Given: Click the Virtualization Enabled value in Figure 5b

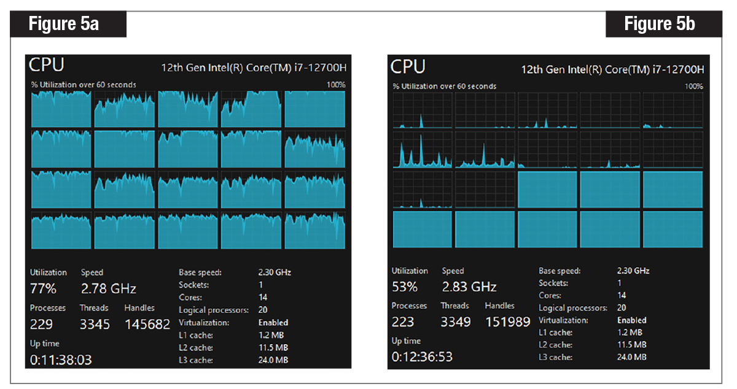Looking at the screenshot, I should coord(631,320).
